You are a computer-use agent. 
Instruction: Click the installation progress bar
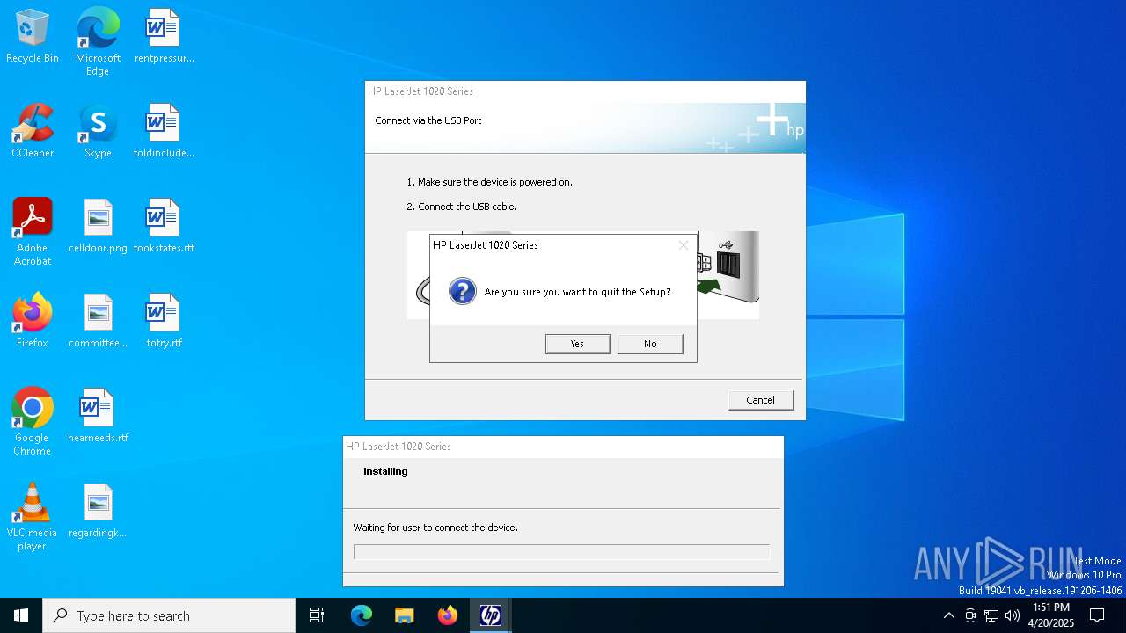coord(561,552)
